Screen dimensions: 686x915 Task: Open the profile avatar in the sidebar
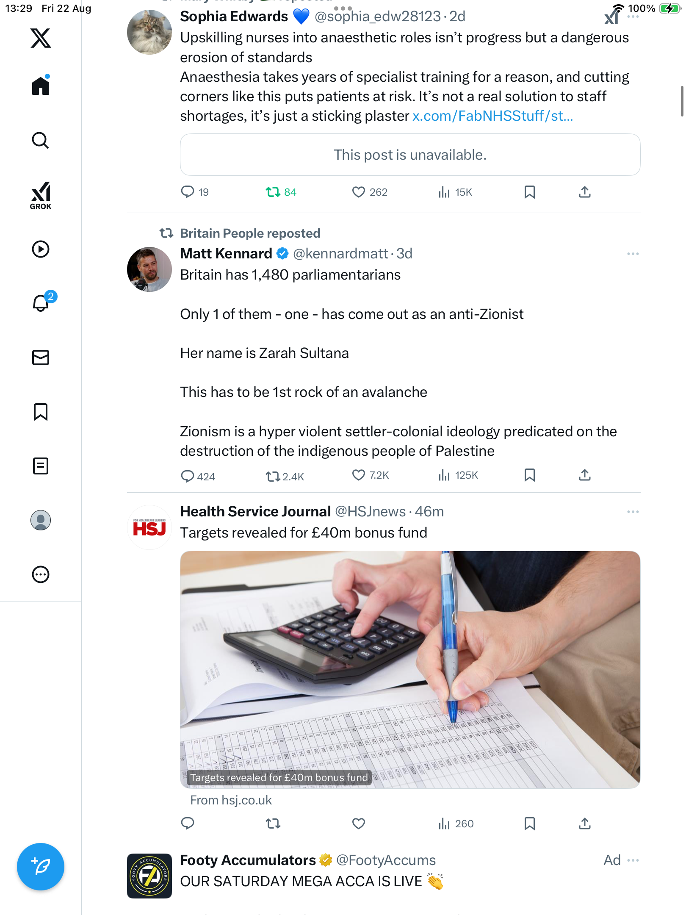pos(41,520)
